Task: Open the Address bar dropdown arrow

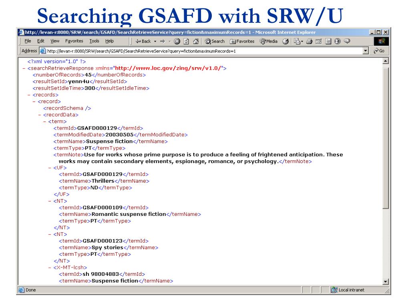Action: coord(366,51)
